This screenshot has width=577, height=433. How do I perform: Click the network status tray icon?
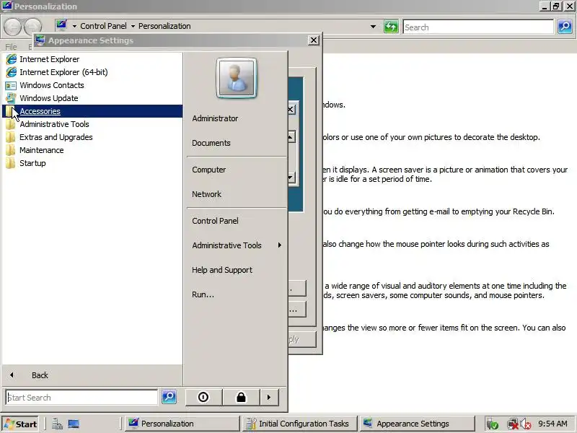pos(512,424)
